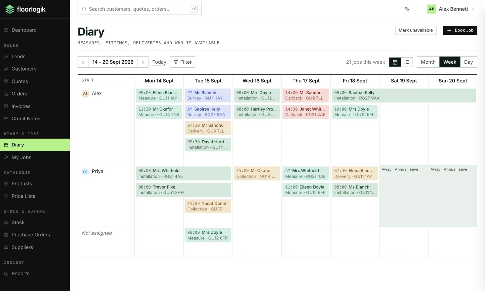Click the floorlogik logo icon
Screen dimensions: 485x291
[10, 9]
